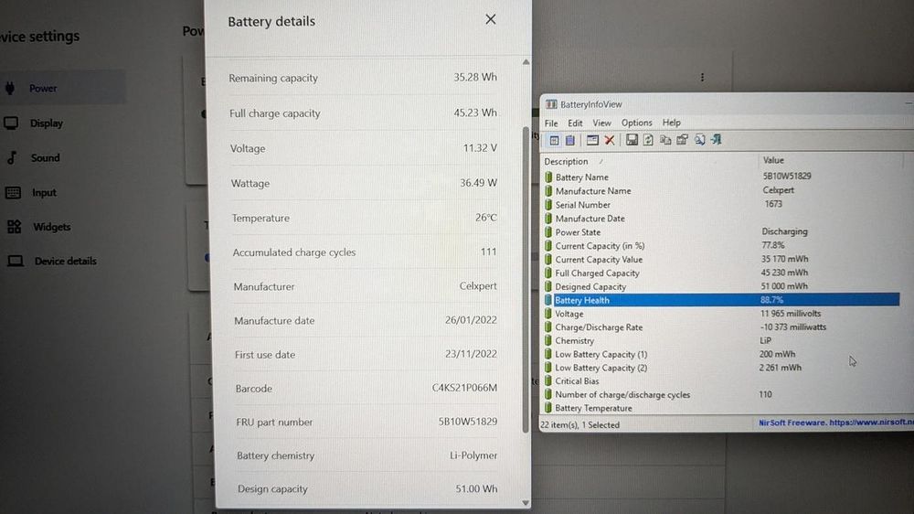Click the Accumulated charge cycles value 111
914x514 pixels.
tap(488, 252)
